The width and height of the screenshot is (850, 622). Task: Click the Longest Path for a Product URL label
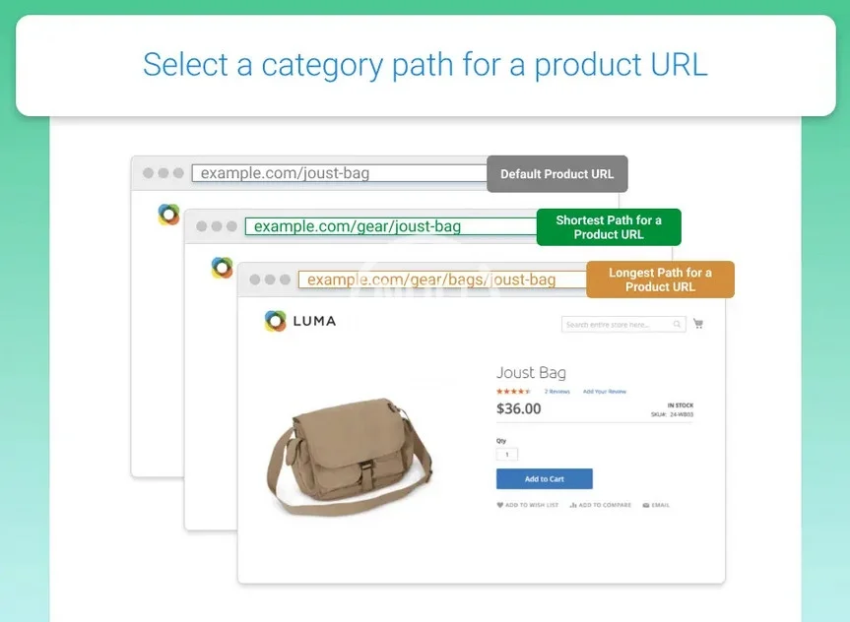(660, 280)
